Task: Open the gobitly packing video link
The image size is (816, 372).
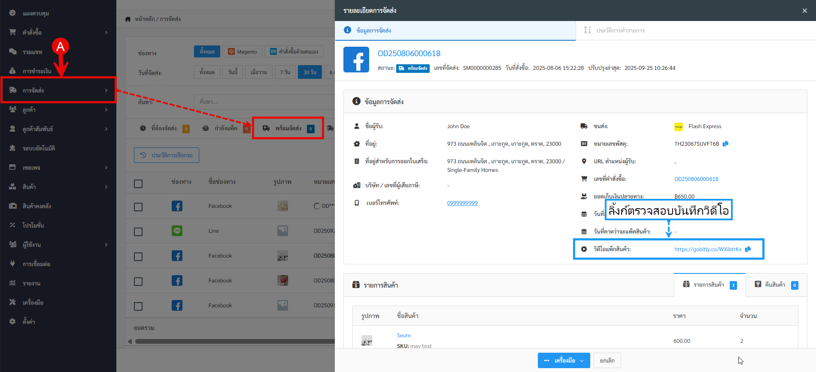Action: (707, 249)
